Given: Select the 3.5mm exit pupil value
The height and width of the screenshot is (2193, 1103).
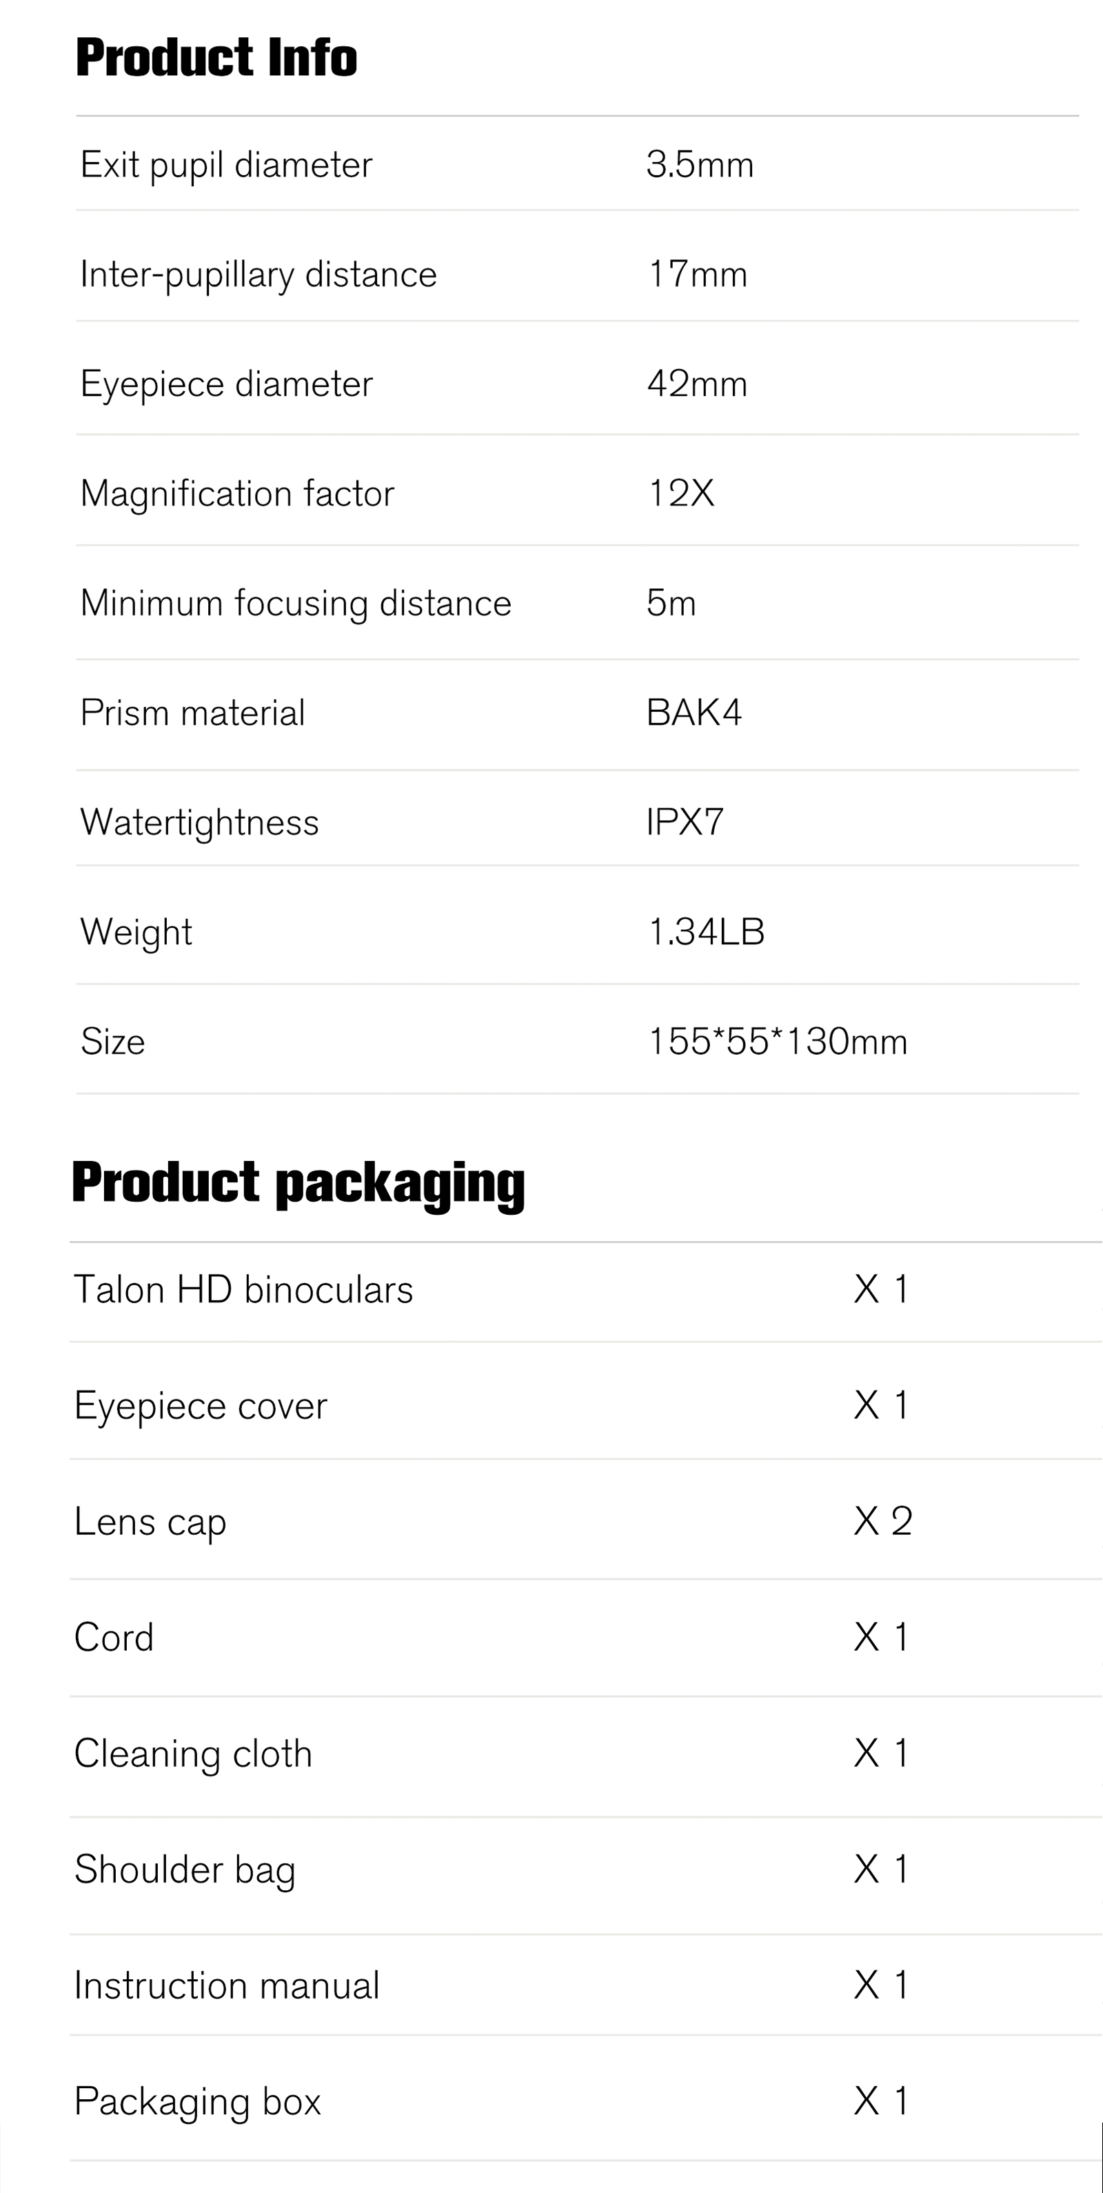Looking at the screenshot, I should pos(700,164).
